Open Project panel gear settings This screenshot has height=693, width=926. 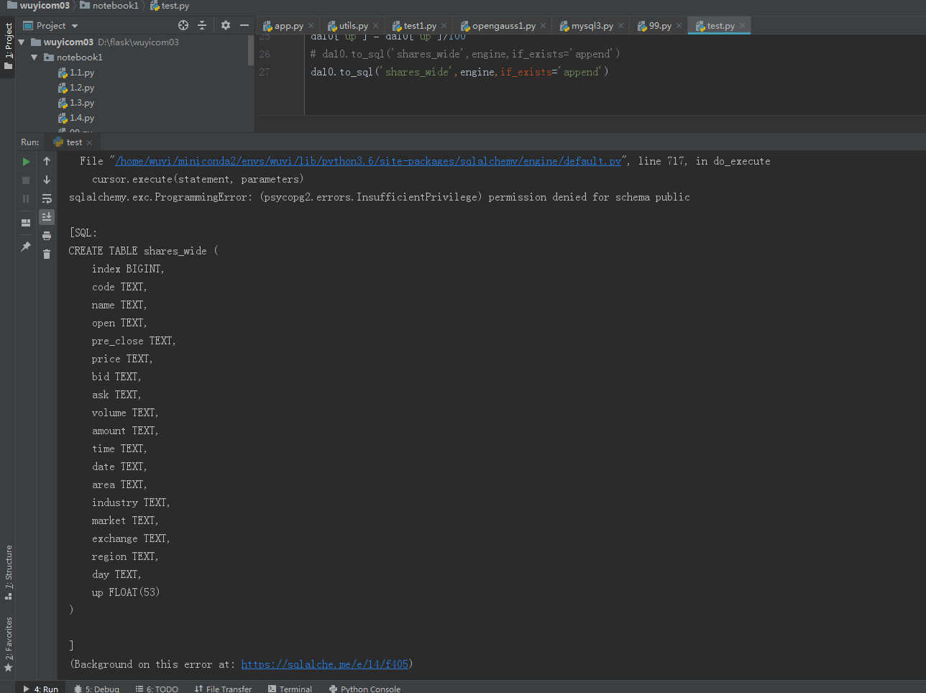[x=226, y=25]
